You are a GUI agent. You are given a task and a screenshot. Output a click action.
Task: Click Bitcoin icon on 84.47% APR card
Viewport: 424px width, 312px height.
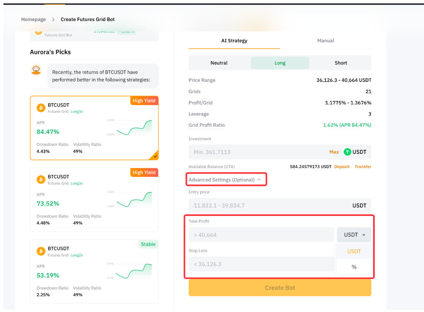click(x=41, y=108)
